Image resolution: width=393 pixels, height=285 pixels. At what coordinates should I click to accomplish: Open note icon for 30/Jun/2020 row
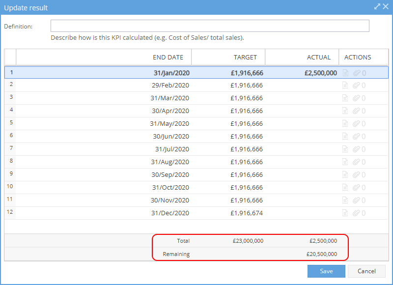point(345,137)
